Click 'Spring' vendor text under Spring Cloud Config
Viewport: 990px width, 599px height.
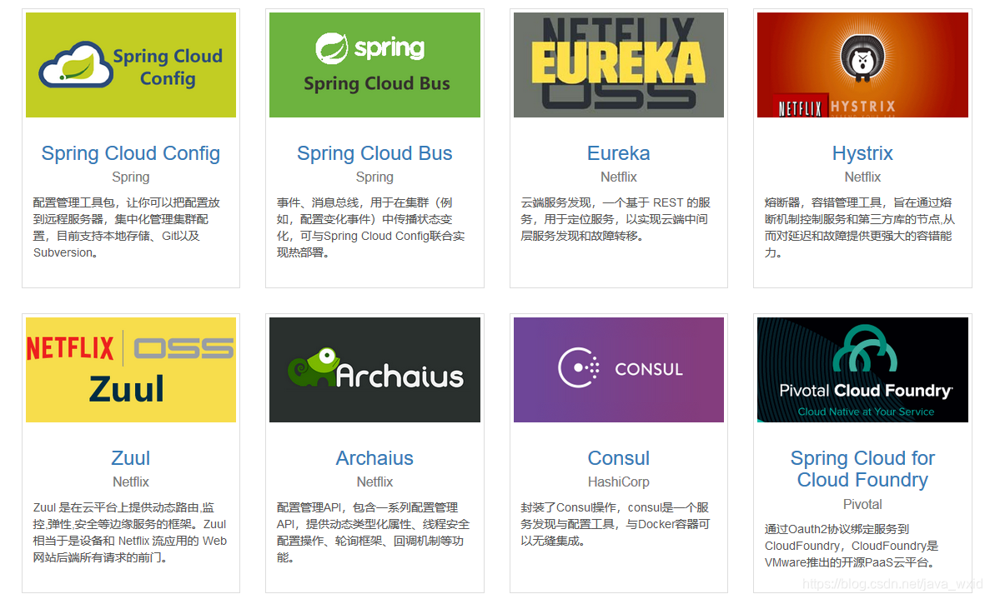tap(131, 177)
